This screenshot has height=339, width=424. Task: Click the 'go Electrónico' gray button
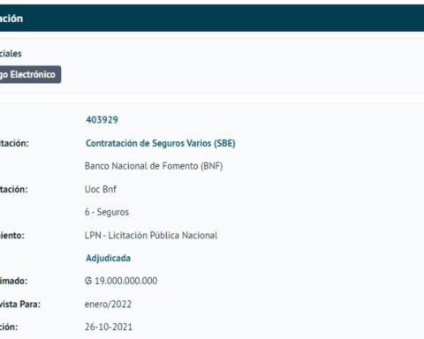pyautogui.click(x=30, y=74)
